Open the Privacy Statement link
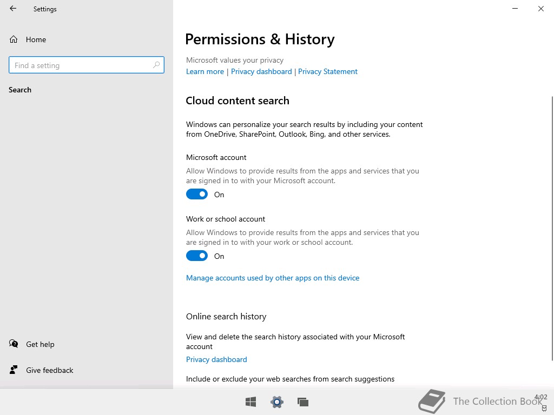554x415 pixels. 328,72
